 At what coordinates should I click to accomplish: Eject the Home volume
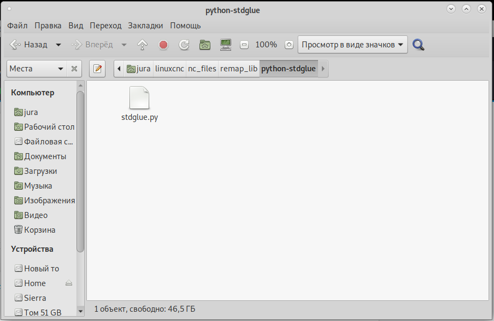(x=69, y=283)
